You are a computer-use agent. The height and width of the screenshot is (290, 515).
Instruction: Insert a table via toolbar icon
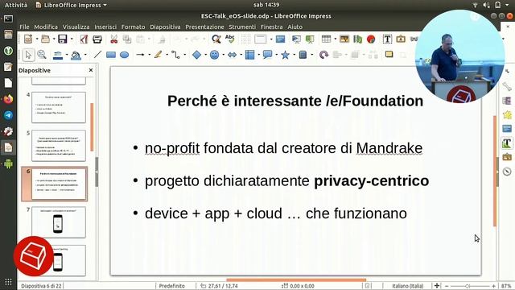click(x=326, y=39)
